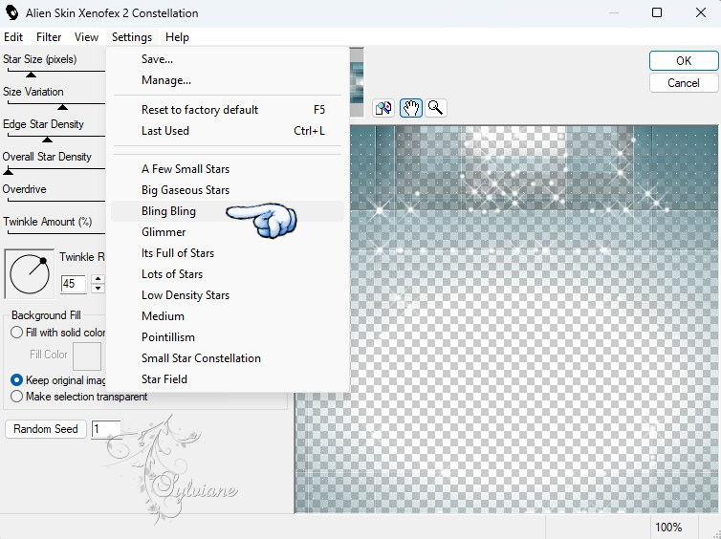
Task: Click the Overdrive slider track
Action: [56, 201]
